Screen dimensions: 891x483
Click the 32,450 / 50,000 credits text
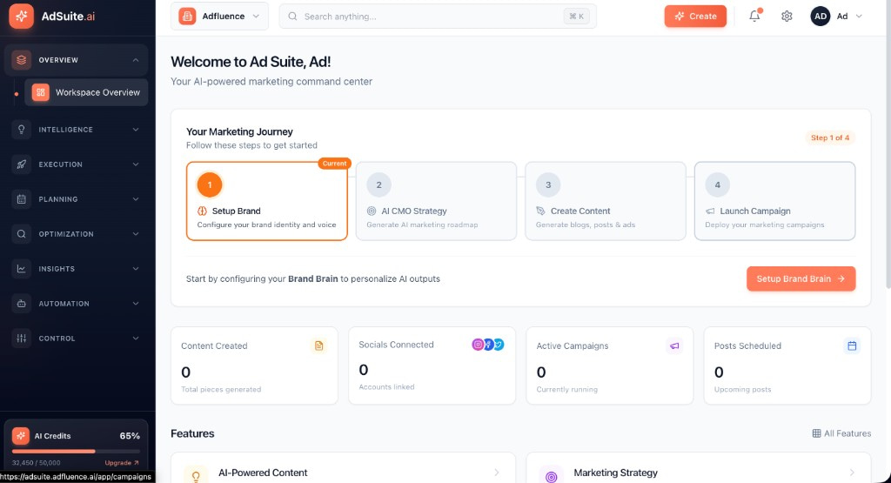pos(37,462)
